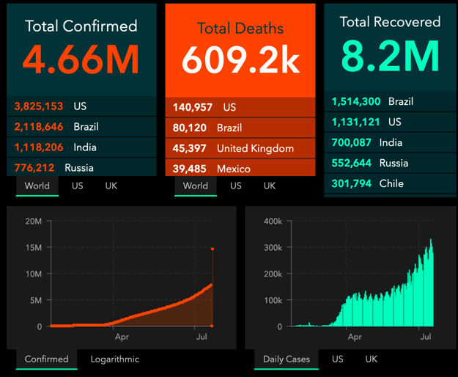Click latest data point on confirmed chart
This screenshot has height=377, width=458.
coord(213,249)
